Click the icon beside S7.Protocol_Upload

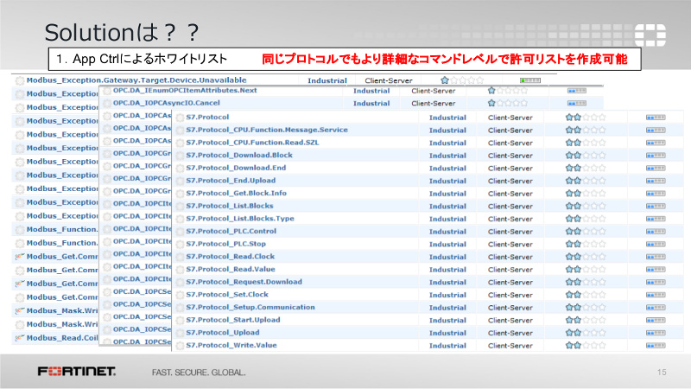[x=180, y=333]
